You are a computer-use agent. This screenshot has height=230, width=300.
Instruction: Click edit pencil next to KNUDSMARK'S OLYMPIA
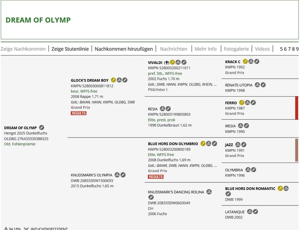point(123,175)
